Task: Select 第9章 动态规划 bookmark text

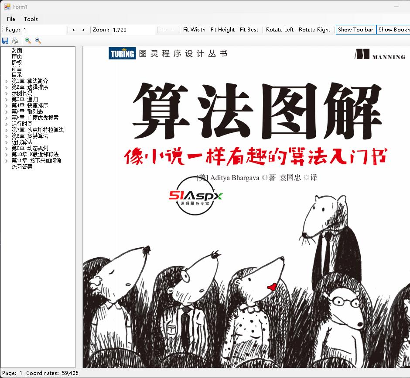Action: click(x=30, y=148)
